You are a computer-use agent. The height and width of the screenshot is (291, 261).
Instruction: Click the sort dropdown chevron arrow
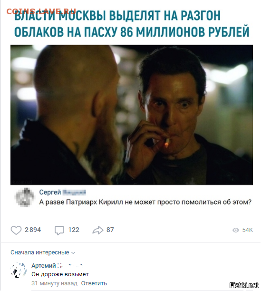[73, 253]
